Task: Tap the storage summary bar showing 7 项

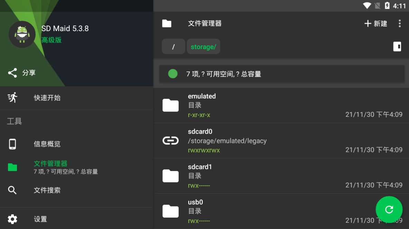Action: point(281,74)
